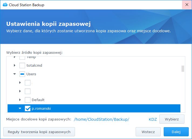This screenshot has width=192, height=139.
Task: Go back with the Wstecz button
Action: point(148,132)
